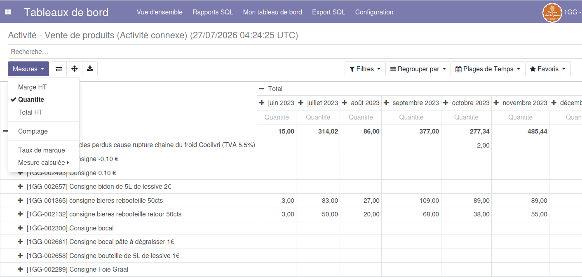Open the Plages de Temps dropdown

[x=488, y=69]
